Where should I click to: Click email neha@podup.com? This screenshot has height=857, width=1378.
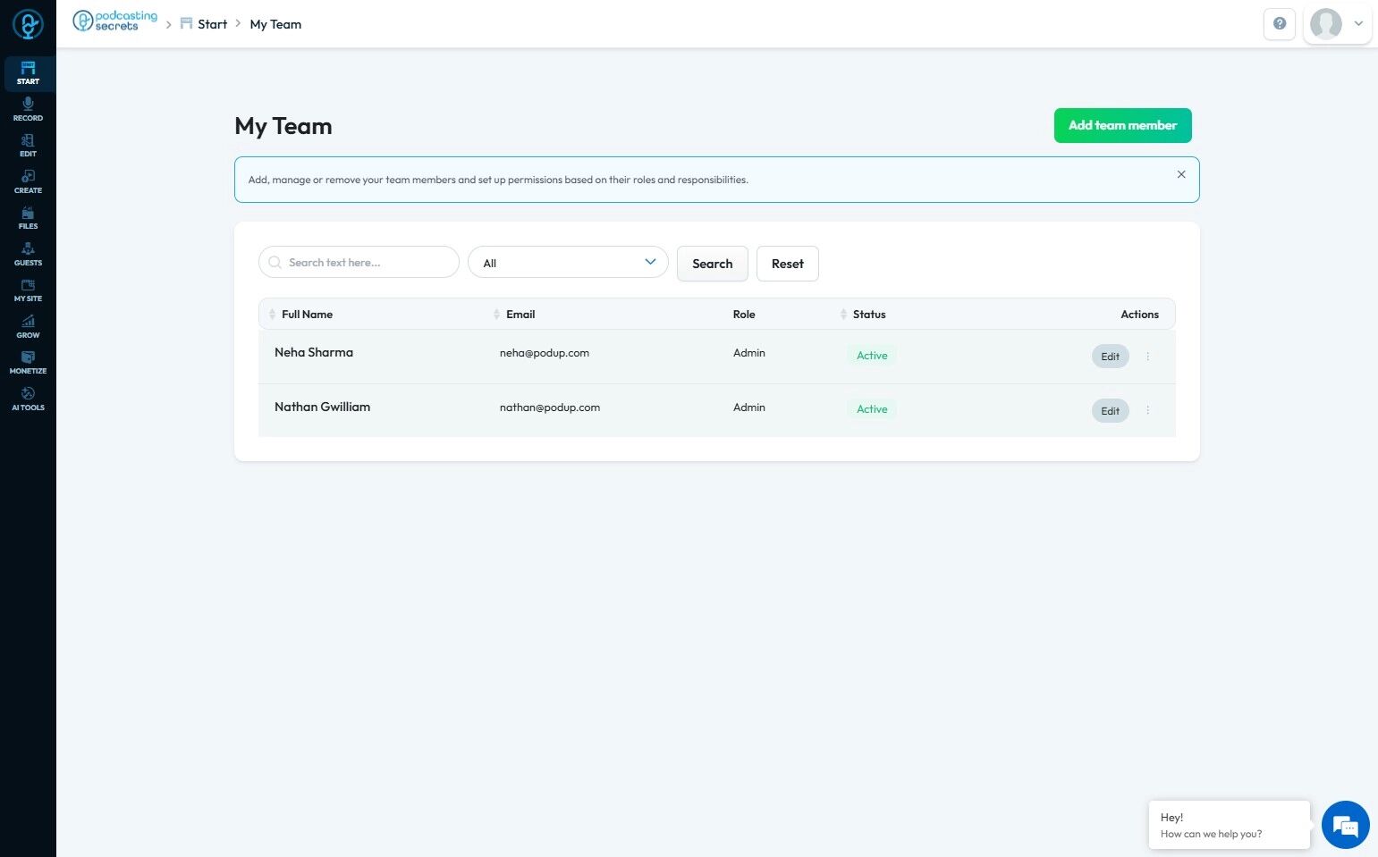[544, 353]
